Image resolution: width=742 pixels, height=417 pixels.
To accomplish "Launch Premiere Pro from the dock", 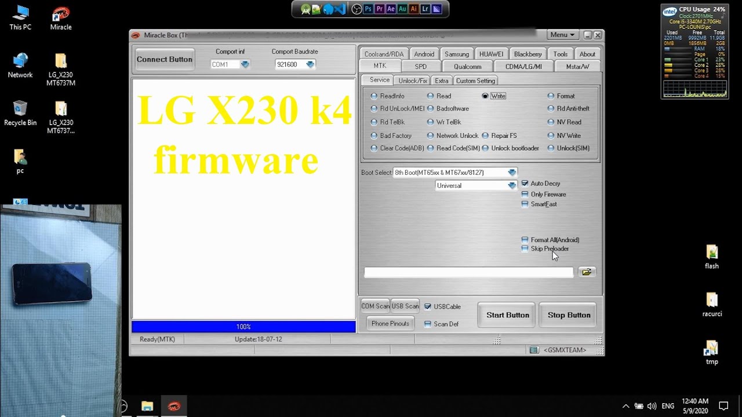I will (380, 9).
